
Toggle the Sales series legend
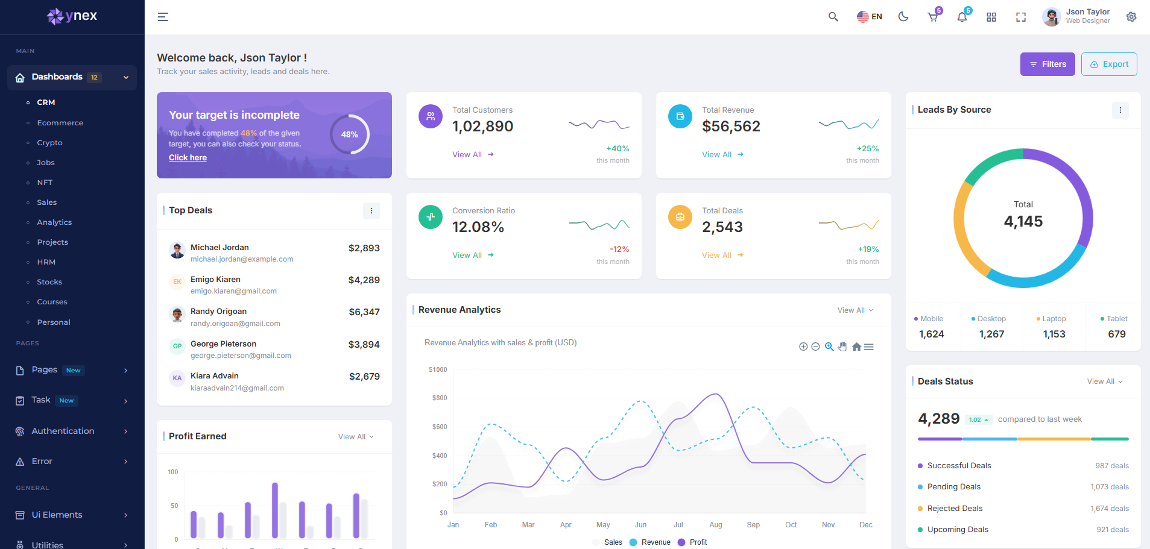(607, 542)
